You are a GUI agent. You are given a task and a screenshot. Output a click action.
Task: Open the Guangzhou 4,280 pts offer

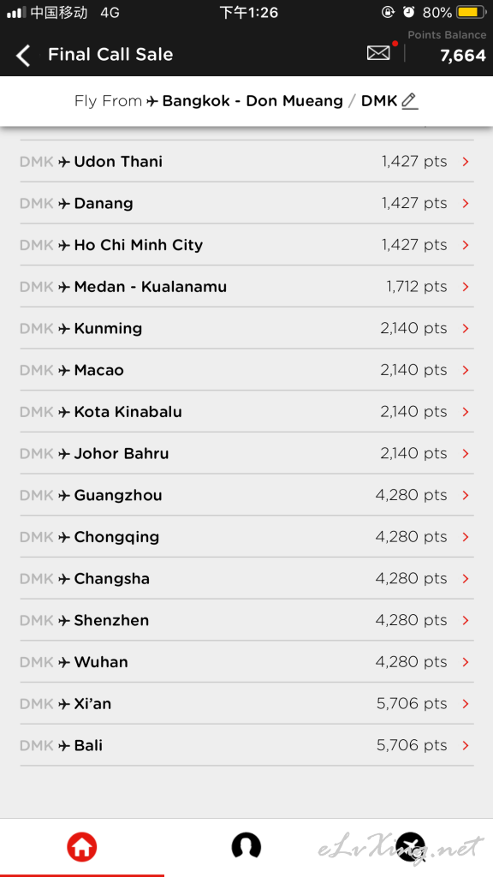pyautogui.click(x=246, y=495)
